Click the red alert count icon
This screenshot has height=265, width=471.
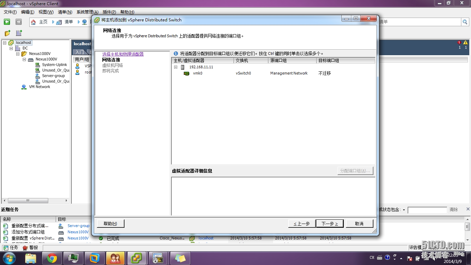[459, 43]
